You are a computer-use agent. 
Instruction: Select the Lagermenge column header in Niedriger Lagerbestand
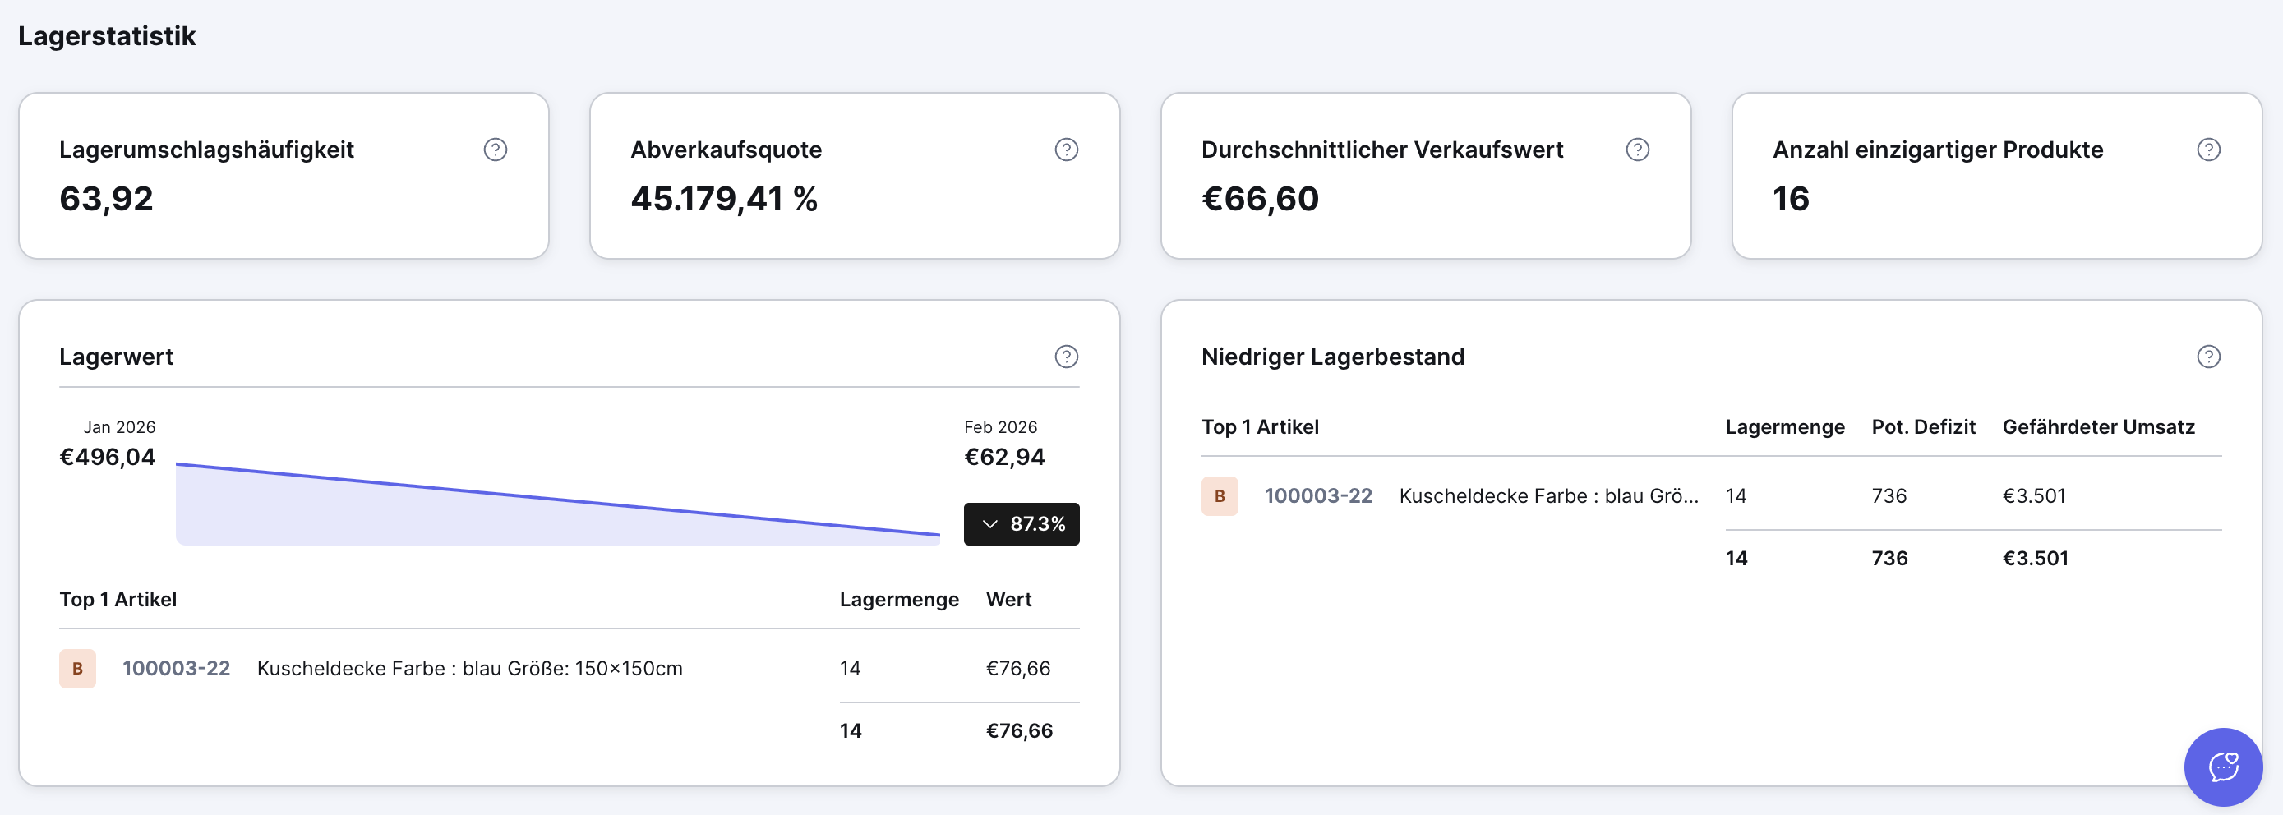1784,426
